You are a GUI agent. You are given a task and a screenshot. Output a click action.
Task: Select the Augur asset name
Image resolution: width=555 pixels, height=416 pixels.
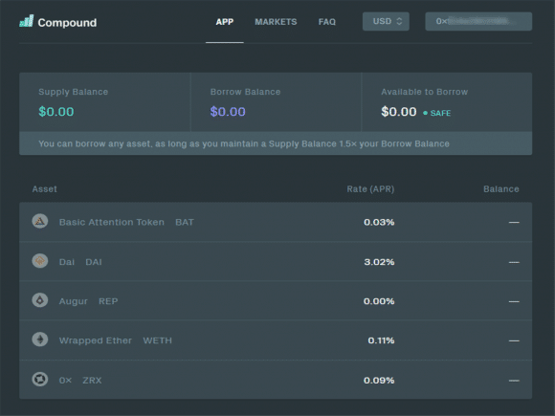click(x=74, y=301)
